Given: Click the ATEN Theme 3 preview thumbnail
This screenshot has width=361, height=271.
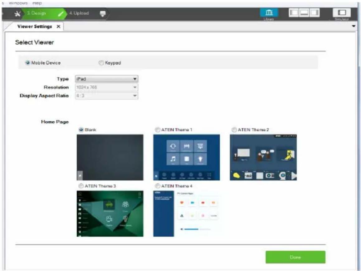Looking at the screenshot, I should click(110, 213).
